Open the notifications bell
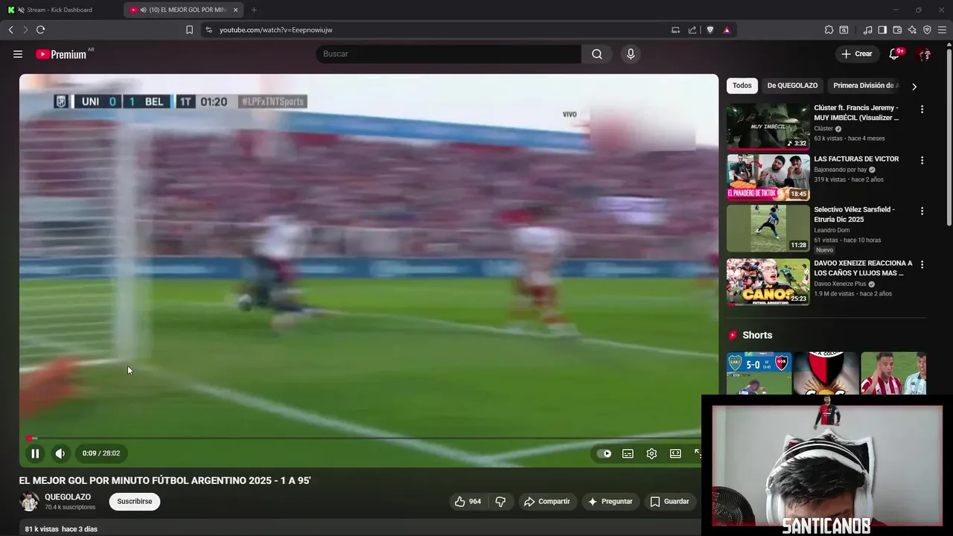Screen dimensions: 953x536 pos(895,54)
